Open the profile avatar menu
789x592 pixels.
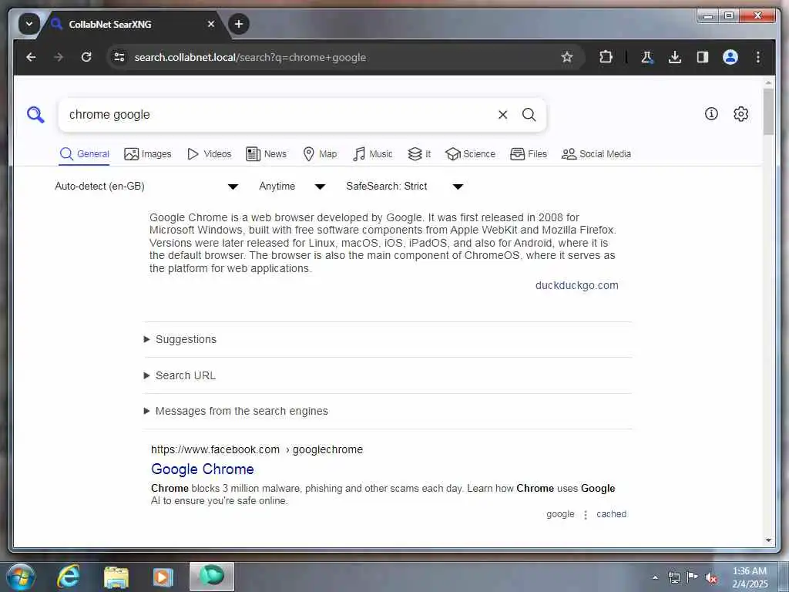(730, 57)
